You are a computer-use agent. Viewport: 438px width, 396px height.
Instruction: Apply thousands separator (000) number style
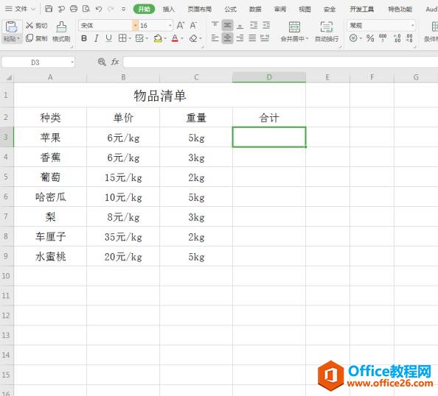[383, 38]
